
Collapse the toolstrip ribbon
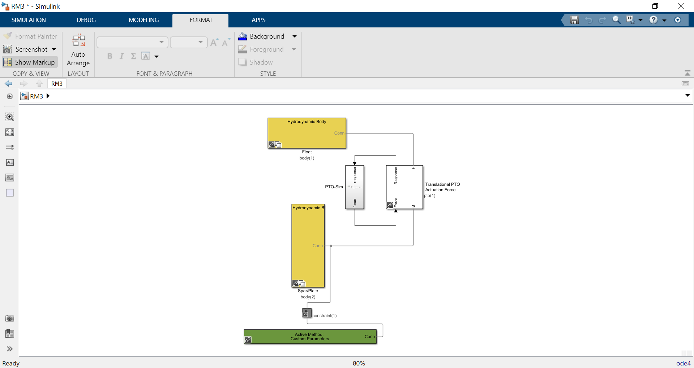point(687,73)
